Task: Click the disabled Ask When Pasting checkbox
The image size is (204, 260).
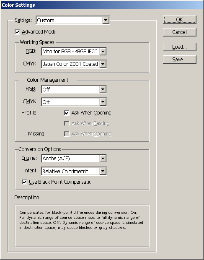Action: coord(67,123)
